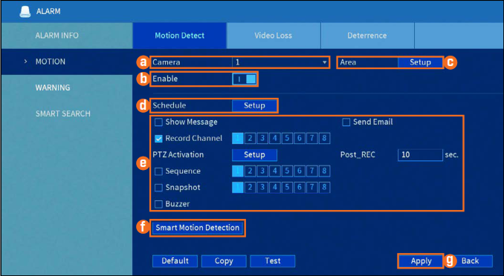Image resolution: width=504 pixels, height=276 pixels.
Task: Open the Camera dropdown list
Action: pyautogui.click(x=280, y=62)
